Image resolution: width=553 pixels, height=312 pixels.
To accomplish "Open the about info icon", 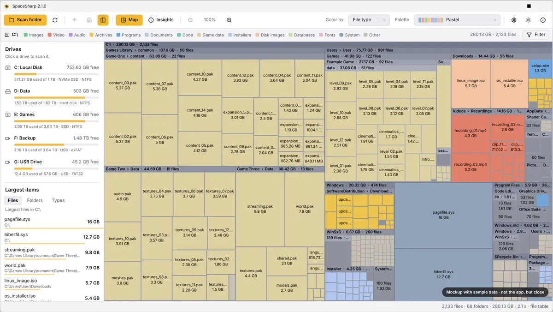I will point(542,20).
